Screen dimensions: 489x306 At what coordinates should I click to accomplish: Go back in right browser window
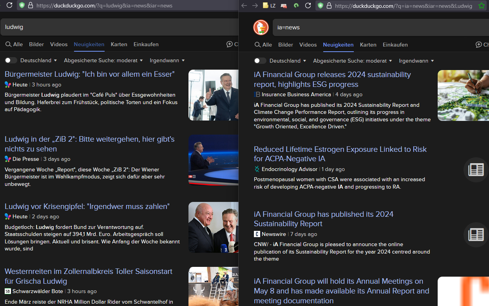pyautogui.click(x=244, y=5)
